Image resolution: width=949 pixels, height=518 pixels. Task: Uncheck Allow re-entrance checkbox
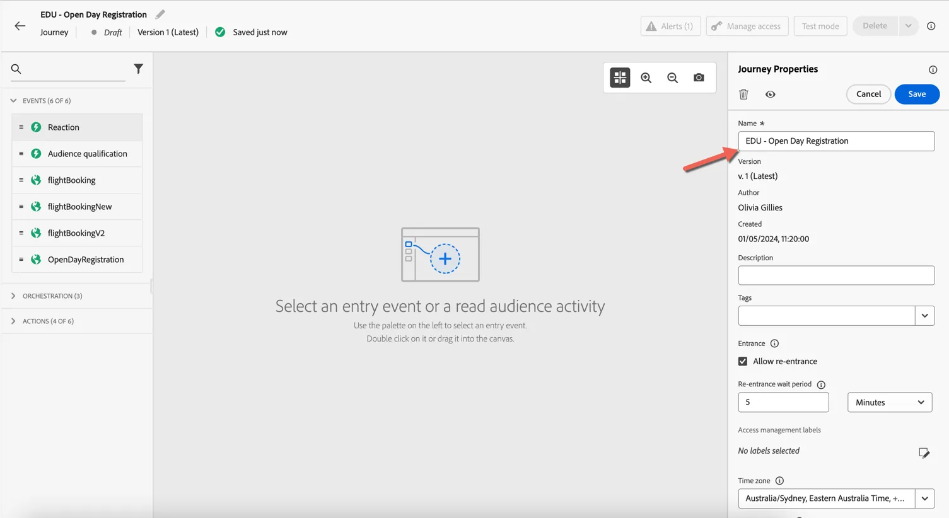tap(743, 361)
